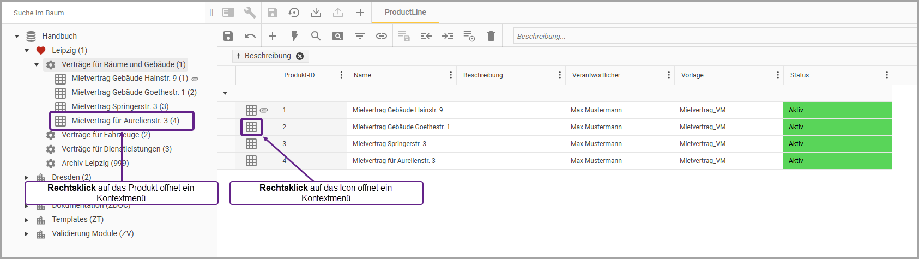Click the magnifier search icon

[x=316, y=36]
